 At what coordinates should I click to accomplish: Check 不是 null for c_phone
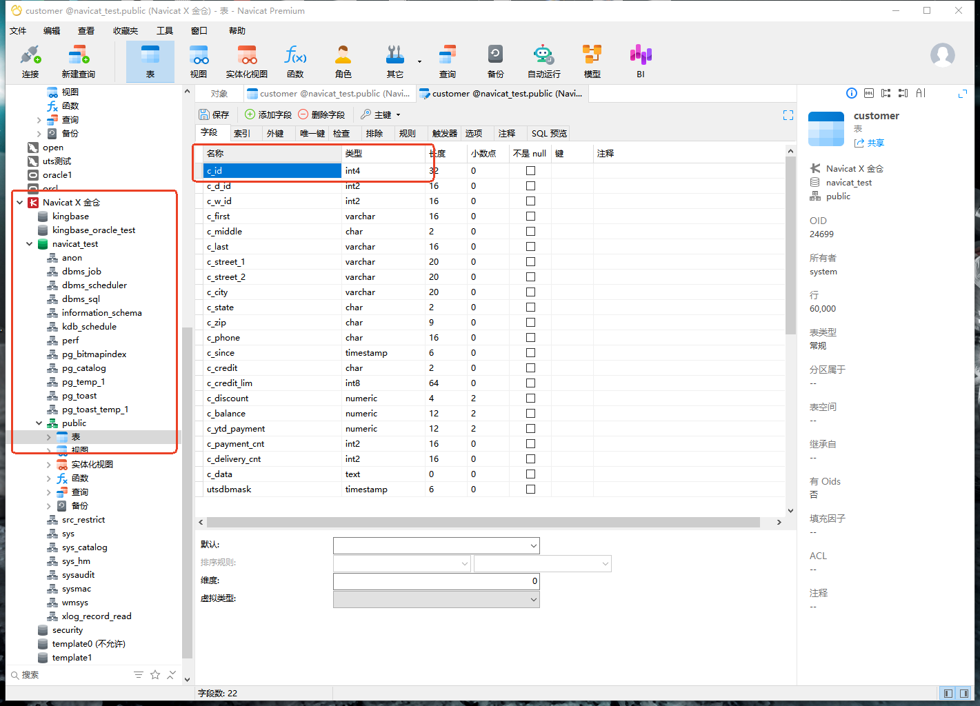coord(530,337)
